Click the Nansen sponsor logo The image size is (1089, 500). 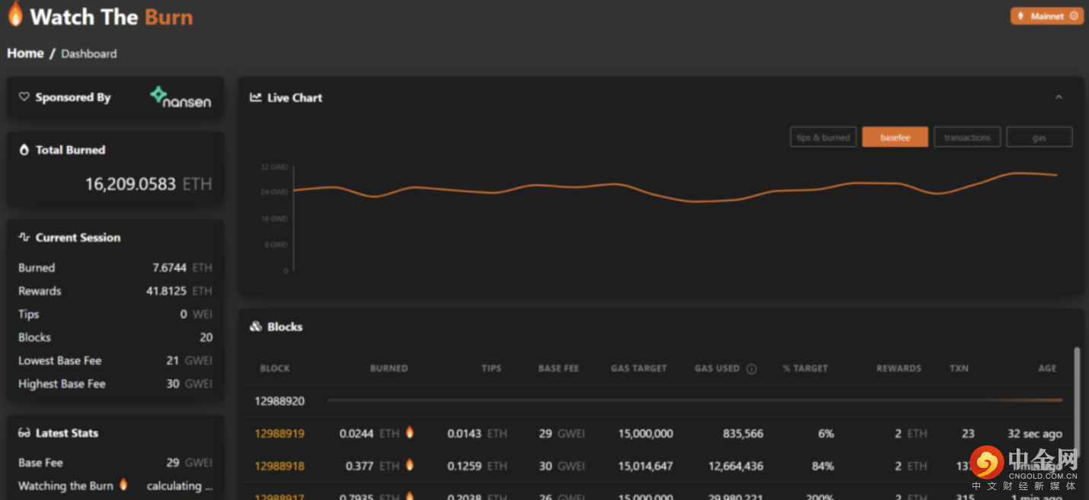[180, 97]
